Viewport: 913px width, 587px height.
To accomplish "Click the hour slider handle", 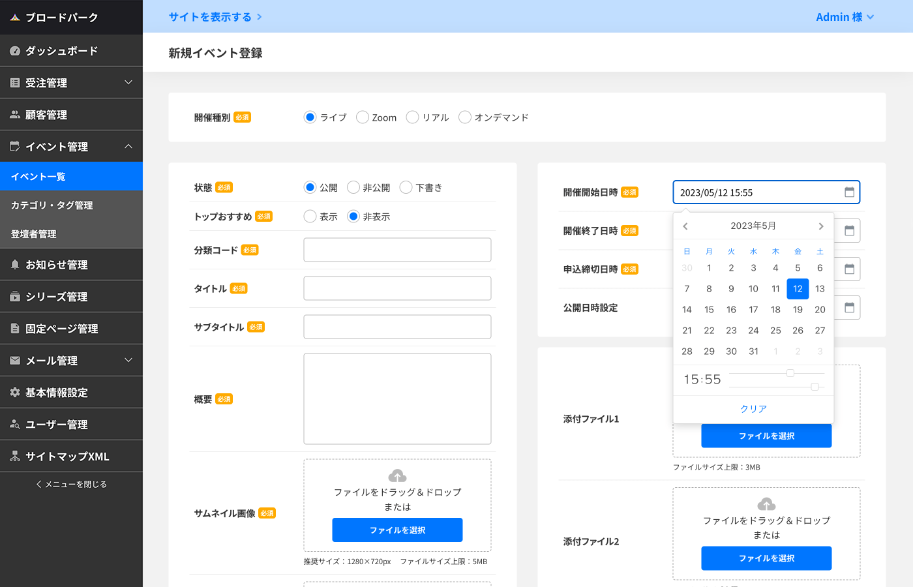I will tap(790, 373).
